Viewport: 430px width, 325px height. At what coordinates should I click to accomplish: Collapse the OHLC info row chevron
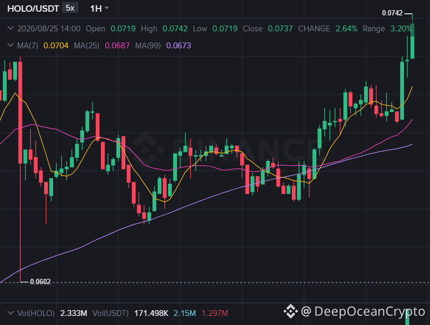tap(11, 28)
